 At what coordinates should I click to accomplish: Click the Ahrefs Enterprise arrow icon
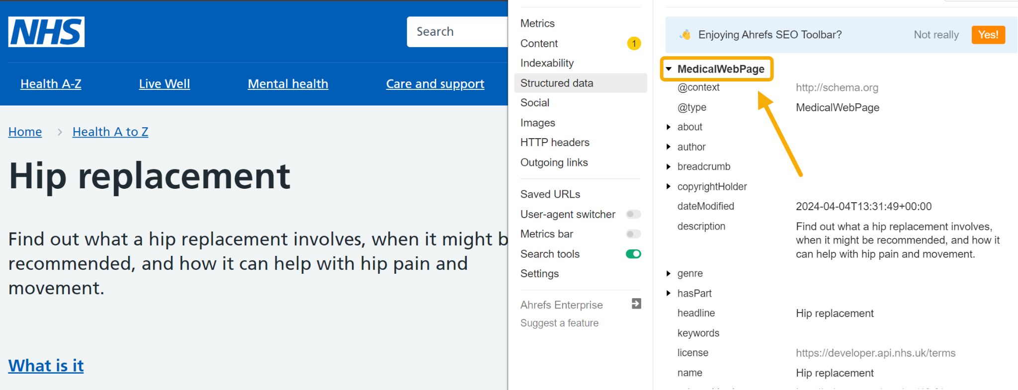(x=636, y=304)
